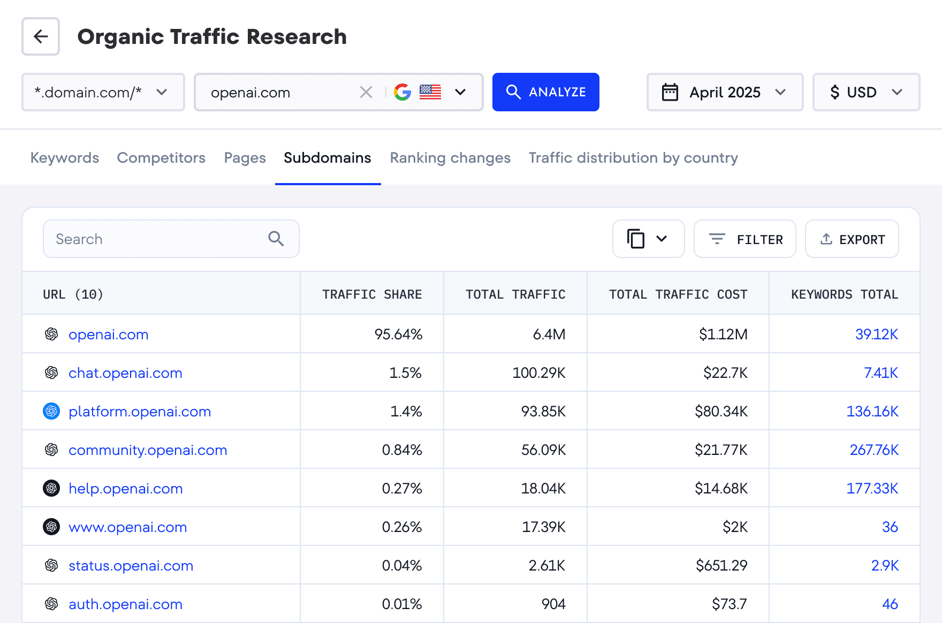Open the chat.openai.com subdomain link
The height and width of the screenshot is (623, 942).
[x=125, y=373]
